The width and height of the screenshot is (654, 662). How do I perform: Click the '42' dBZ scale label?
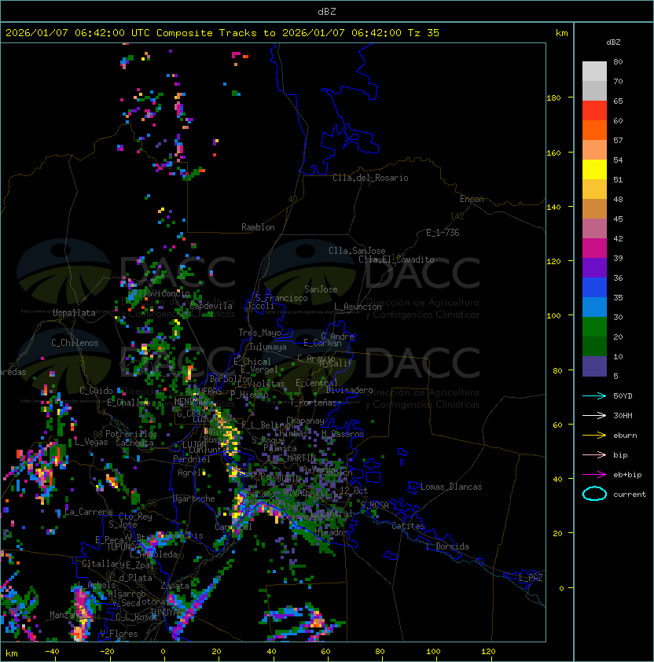tap(618, 238)
